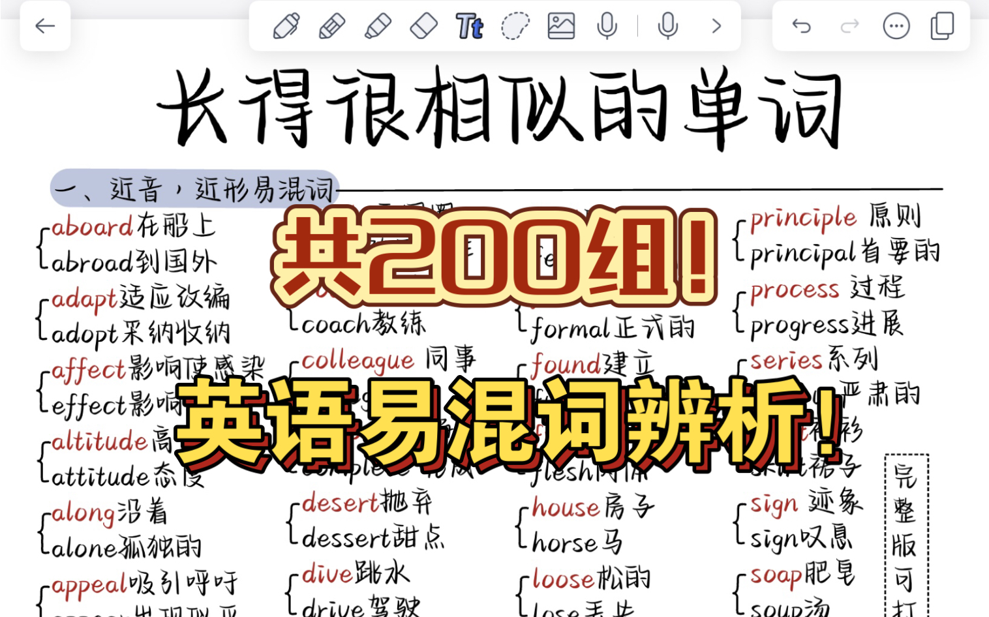The width and height of the screenshot is (989, 617).
Task: Click the word desert
Action: [340, 504]
